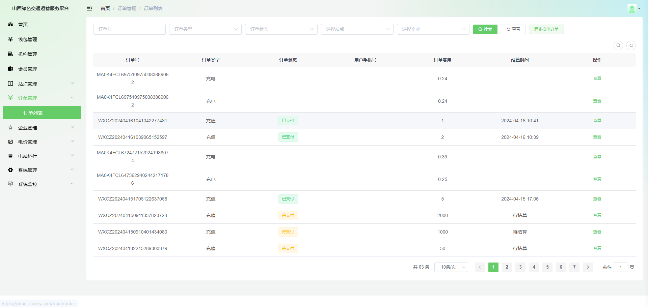Image resolution: width=648 pixels, height=307 pixels.
Task: Expand the 系统监控 menu chevron
Action: click(x=72, y=184)
